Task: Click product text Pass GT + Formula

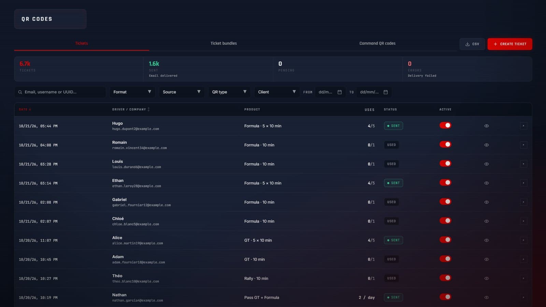Action: tap(262, 297)
